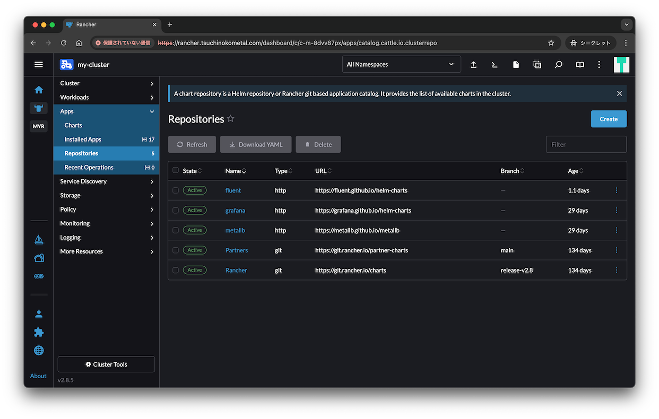Expand the Policy nav section
Viewport: 659px width, 419px height.
tap(106, 210)
